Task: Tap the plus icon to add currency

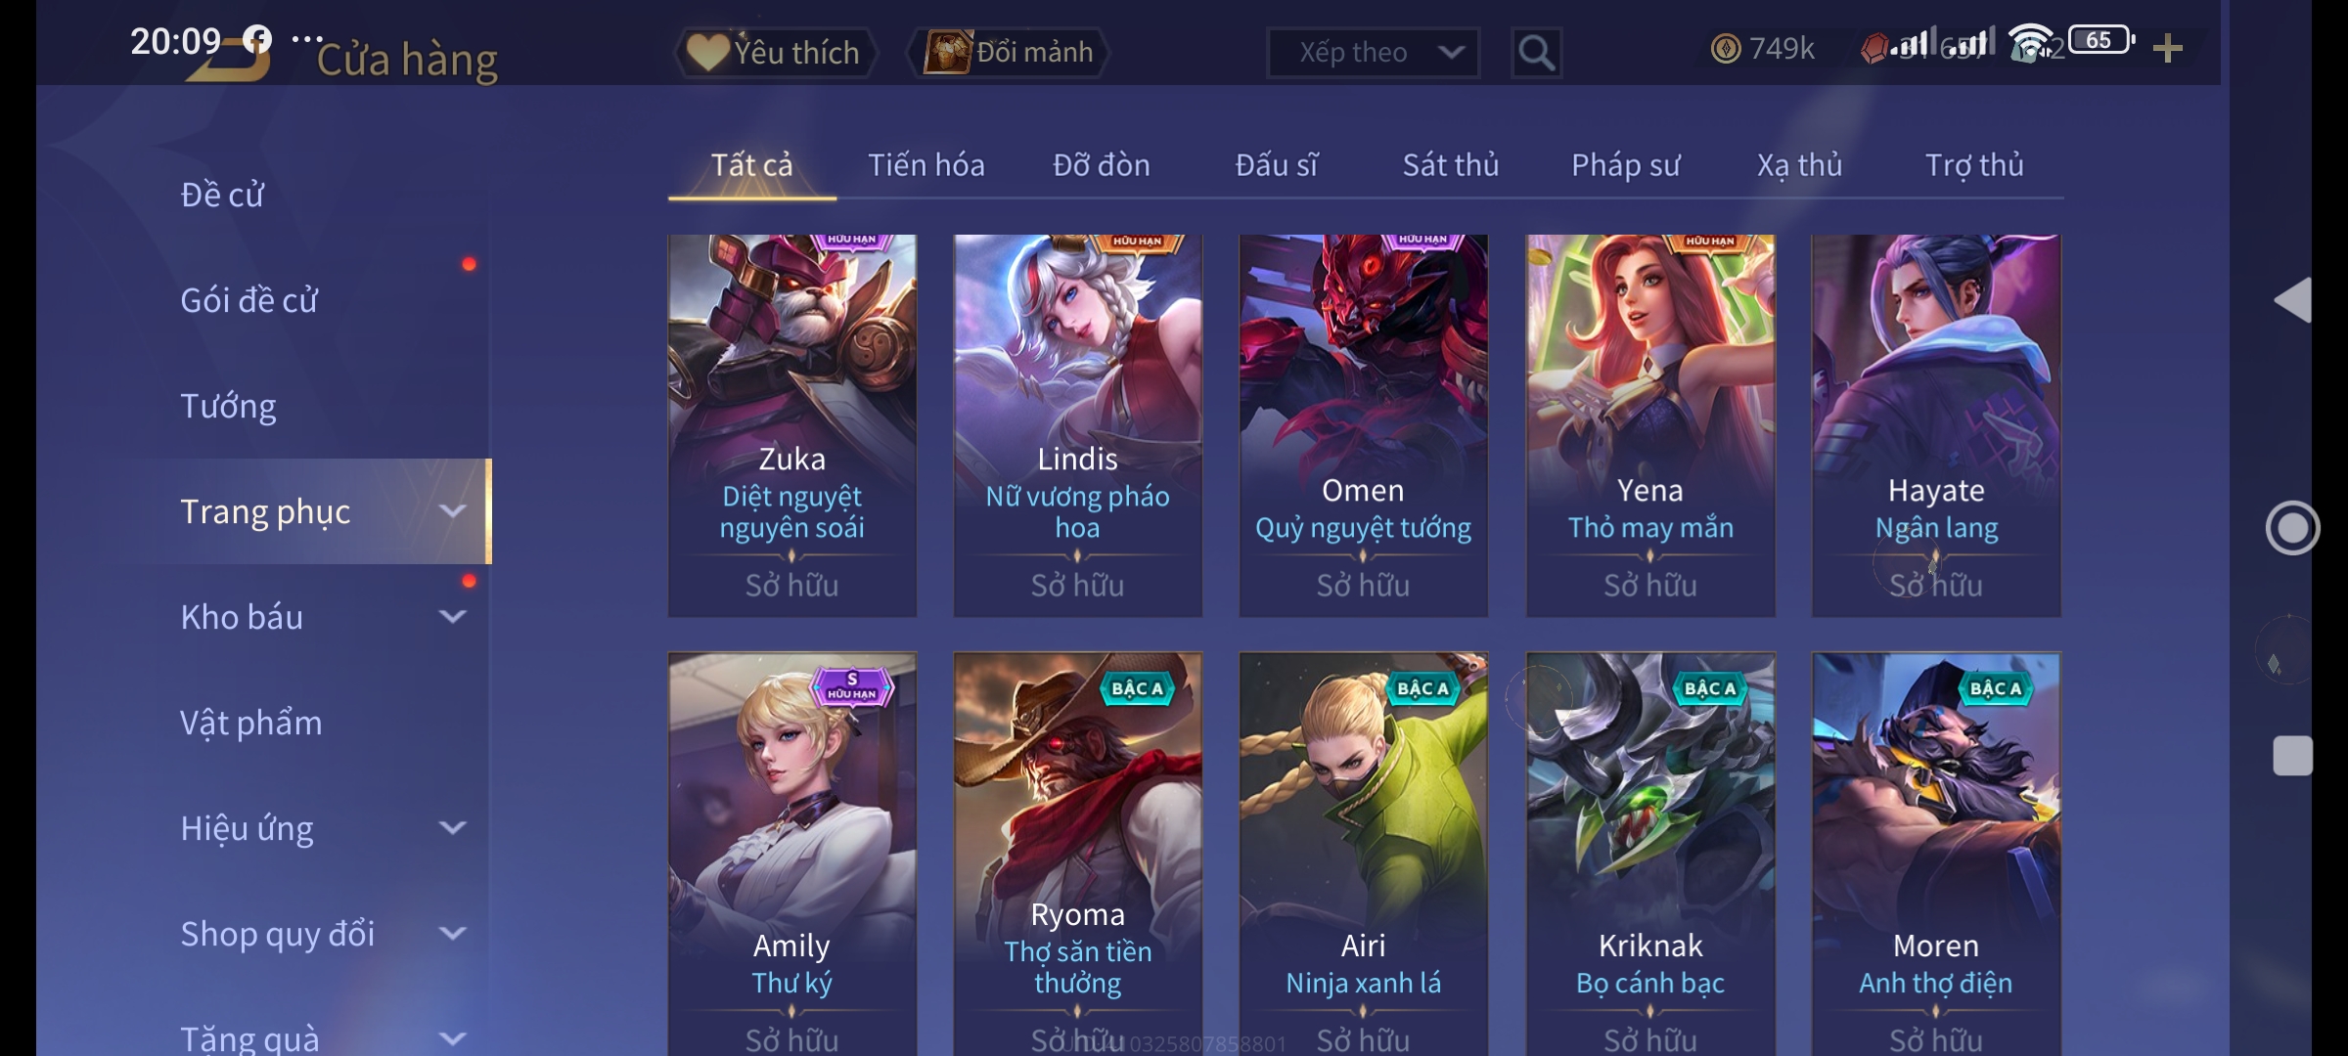Action: pyautogui.click(x=2168, y=48)
